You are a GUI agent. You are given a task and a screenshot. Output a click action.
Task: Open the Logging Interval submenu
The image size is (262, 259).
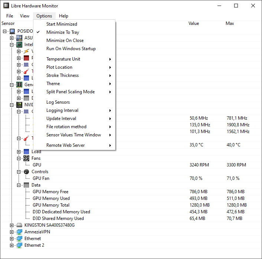tap(74, 110)
